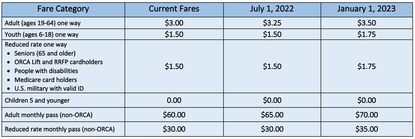Click ORCA Lift and RRFP cardholders bullet
Image resolution: width=415 pixels, height=139 pixels.
coord(58,62)
